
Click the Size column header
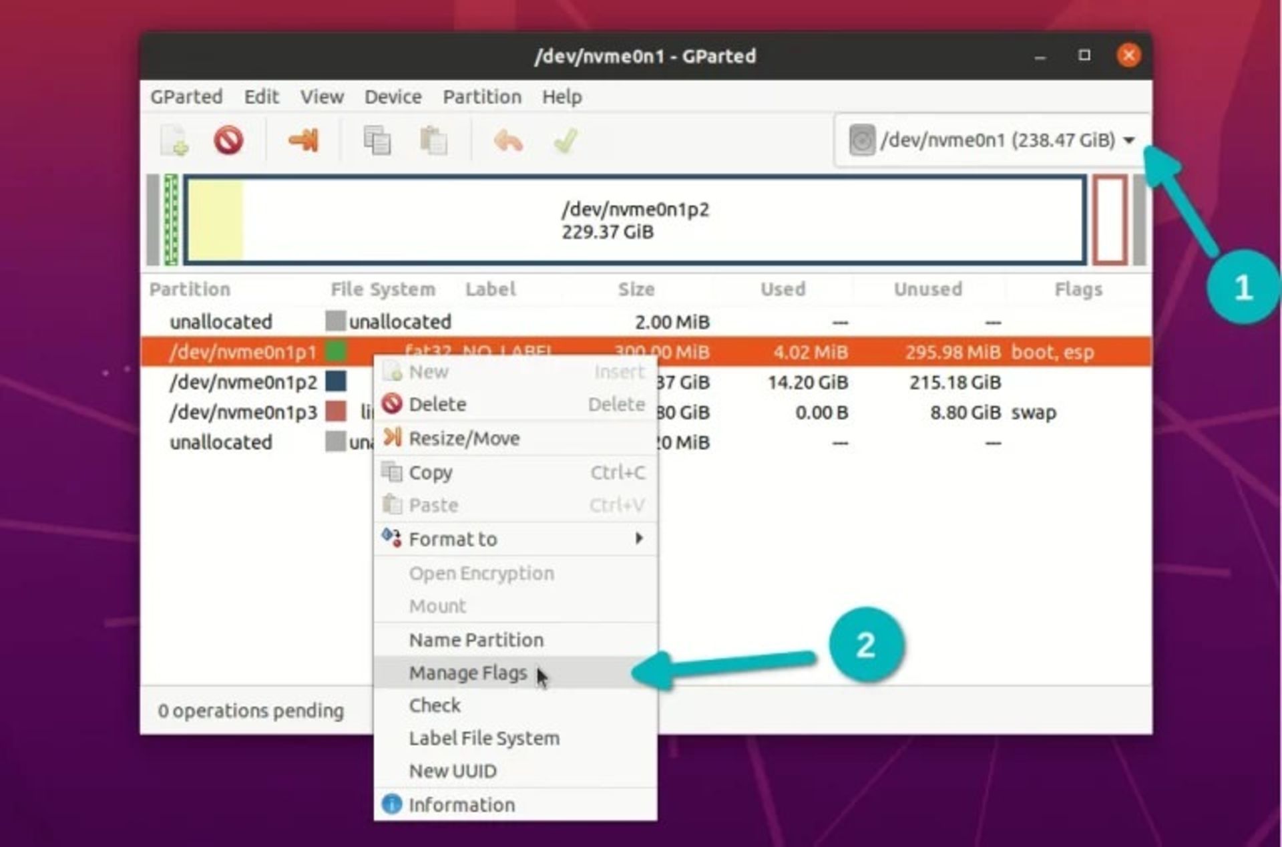pyautogui.click(x=636, y=289)
